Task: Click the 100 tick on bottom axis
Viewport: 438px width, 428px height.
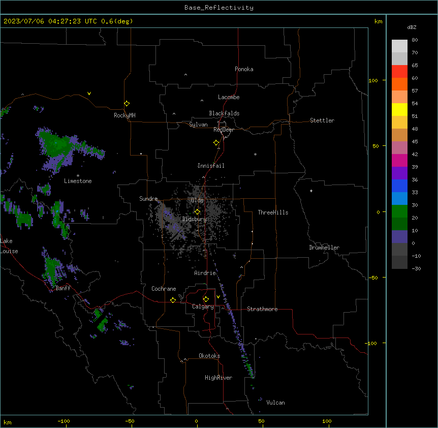Action: pyautogui.click(x=327, y=421)
